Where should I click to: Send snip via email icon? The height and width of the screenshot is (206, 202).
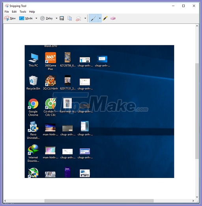(x=79, y=19)
